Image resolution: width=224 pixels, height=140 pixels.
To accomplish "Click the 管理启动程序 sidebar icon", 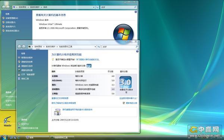I will point(19,57).
